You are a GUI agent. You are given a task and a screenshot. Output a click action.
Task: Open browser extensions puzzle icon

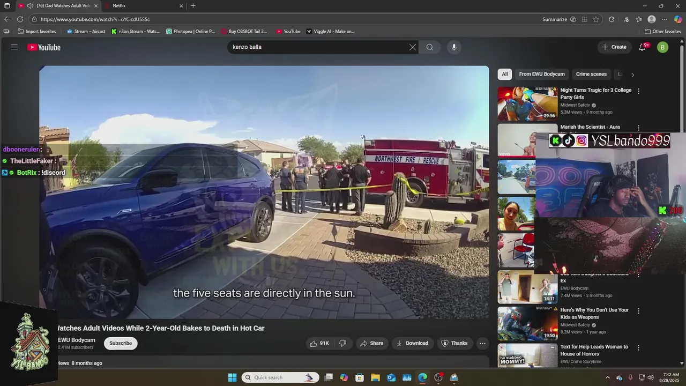[612, 19]
